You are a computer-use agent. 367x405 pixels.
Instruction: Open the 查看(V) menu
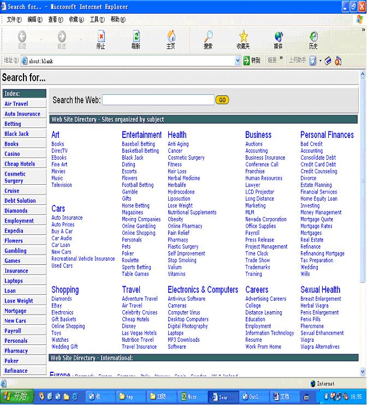pos(55,20)
